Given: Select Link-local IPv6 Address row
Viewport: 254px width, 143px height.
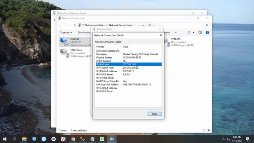Looking at the screenshot, I should click(129, 85).
